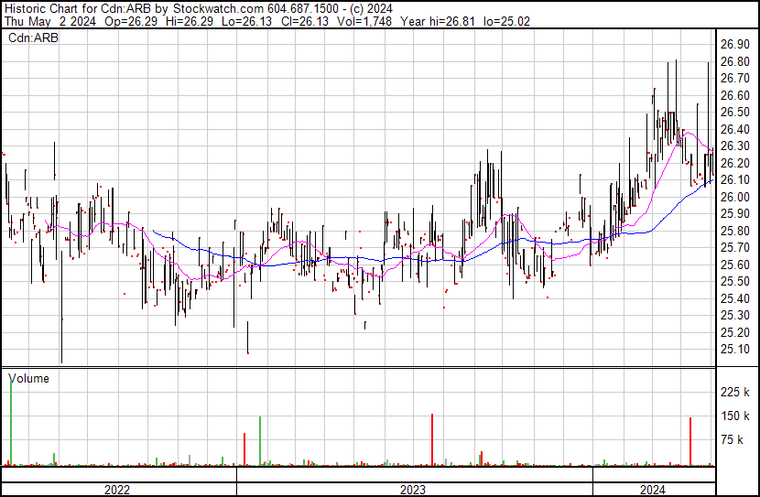Select the 26.00 price axis label

[x=734, y=197]
